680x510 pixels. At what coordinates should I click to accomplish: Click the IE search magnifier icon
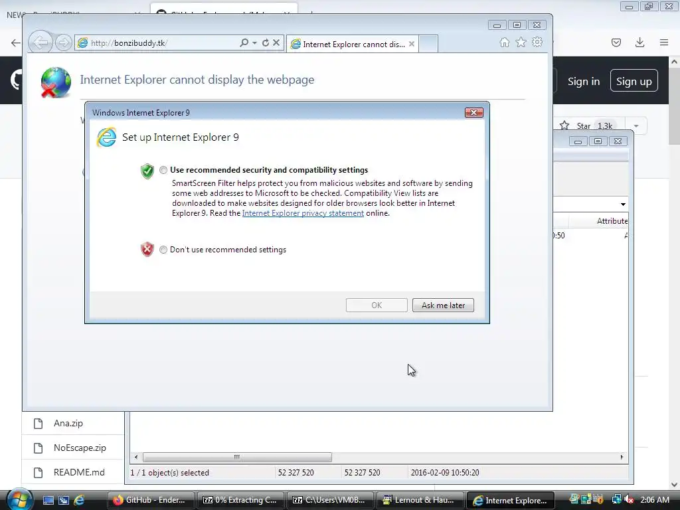coord(244,42)
